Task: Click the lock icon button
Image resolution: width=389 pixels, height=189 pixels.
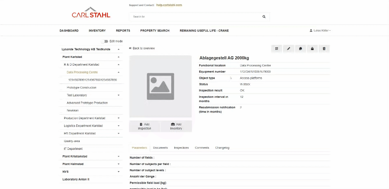Action: [x=312, y=49]
